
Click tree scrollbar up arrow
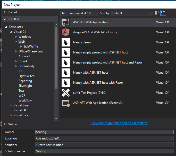point(56,25)
